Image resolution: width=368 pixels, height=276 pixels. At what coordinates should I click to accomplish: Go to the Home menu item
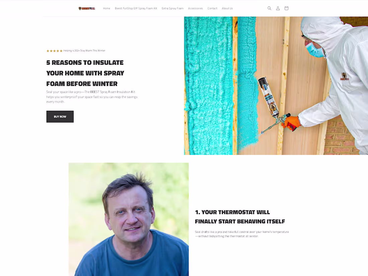pyautogui.click(x=106, y=8)
